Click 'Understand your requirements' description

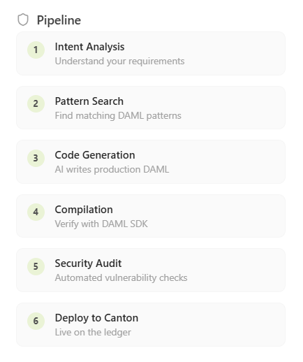click(x=119, y=61)
